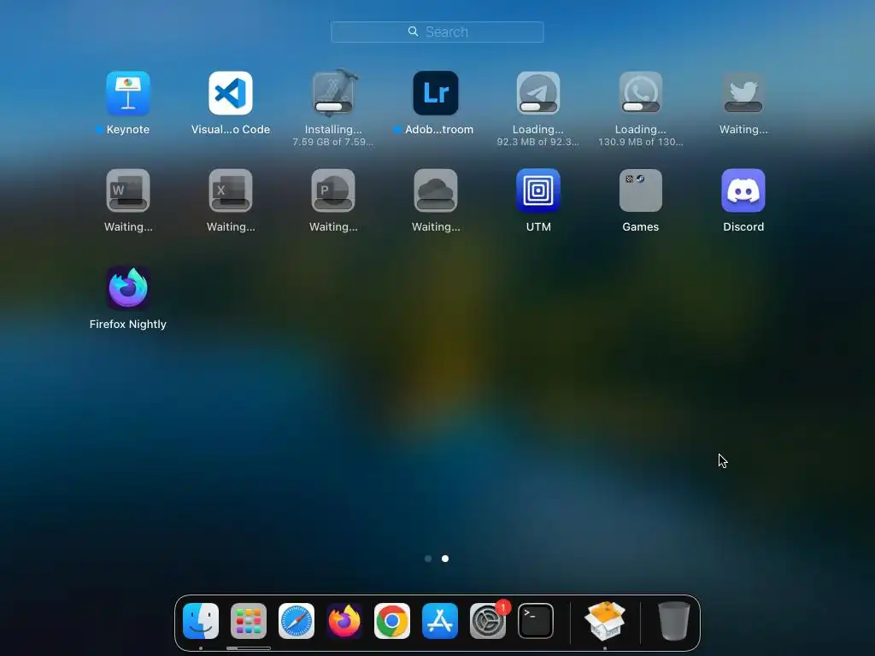Click the waiting Microsoft Word icon
This screenshot has width=875, height=656.
(x=128, y=190)
